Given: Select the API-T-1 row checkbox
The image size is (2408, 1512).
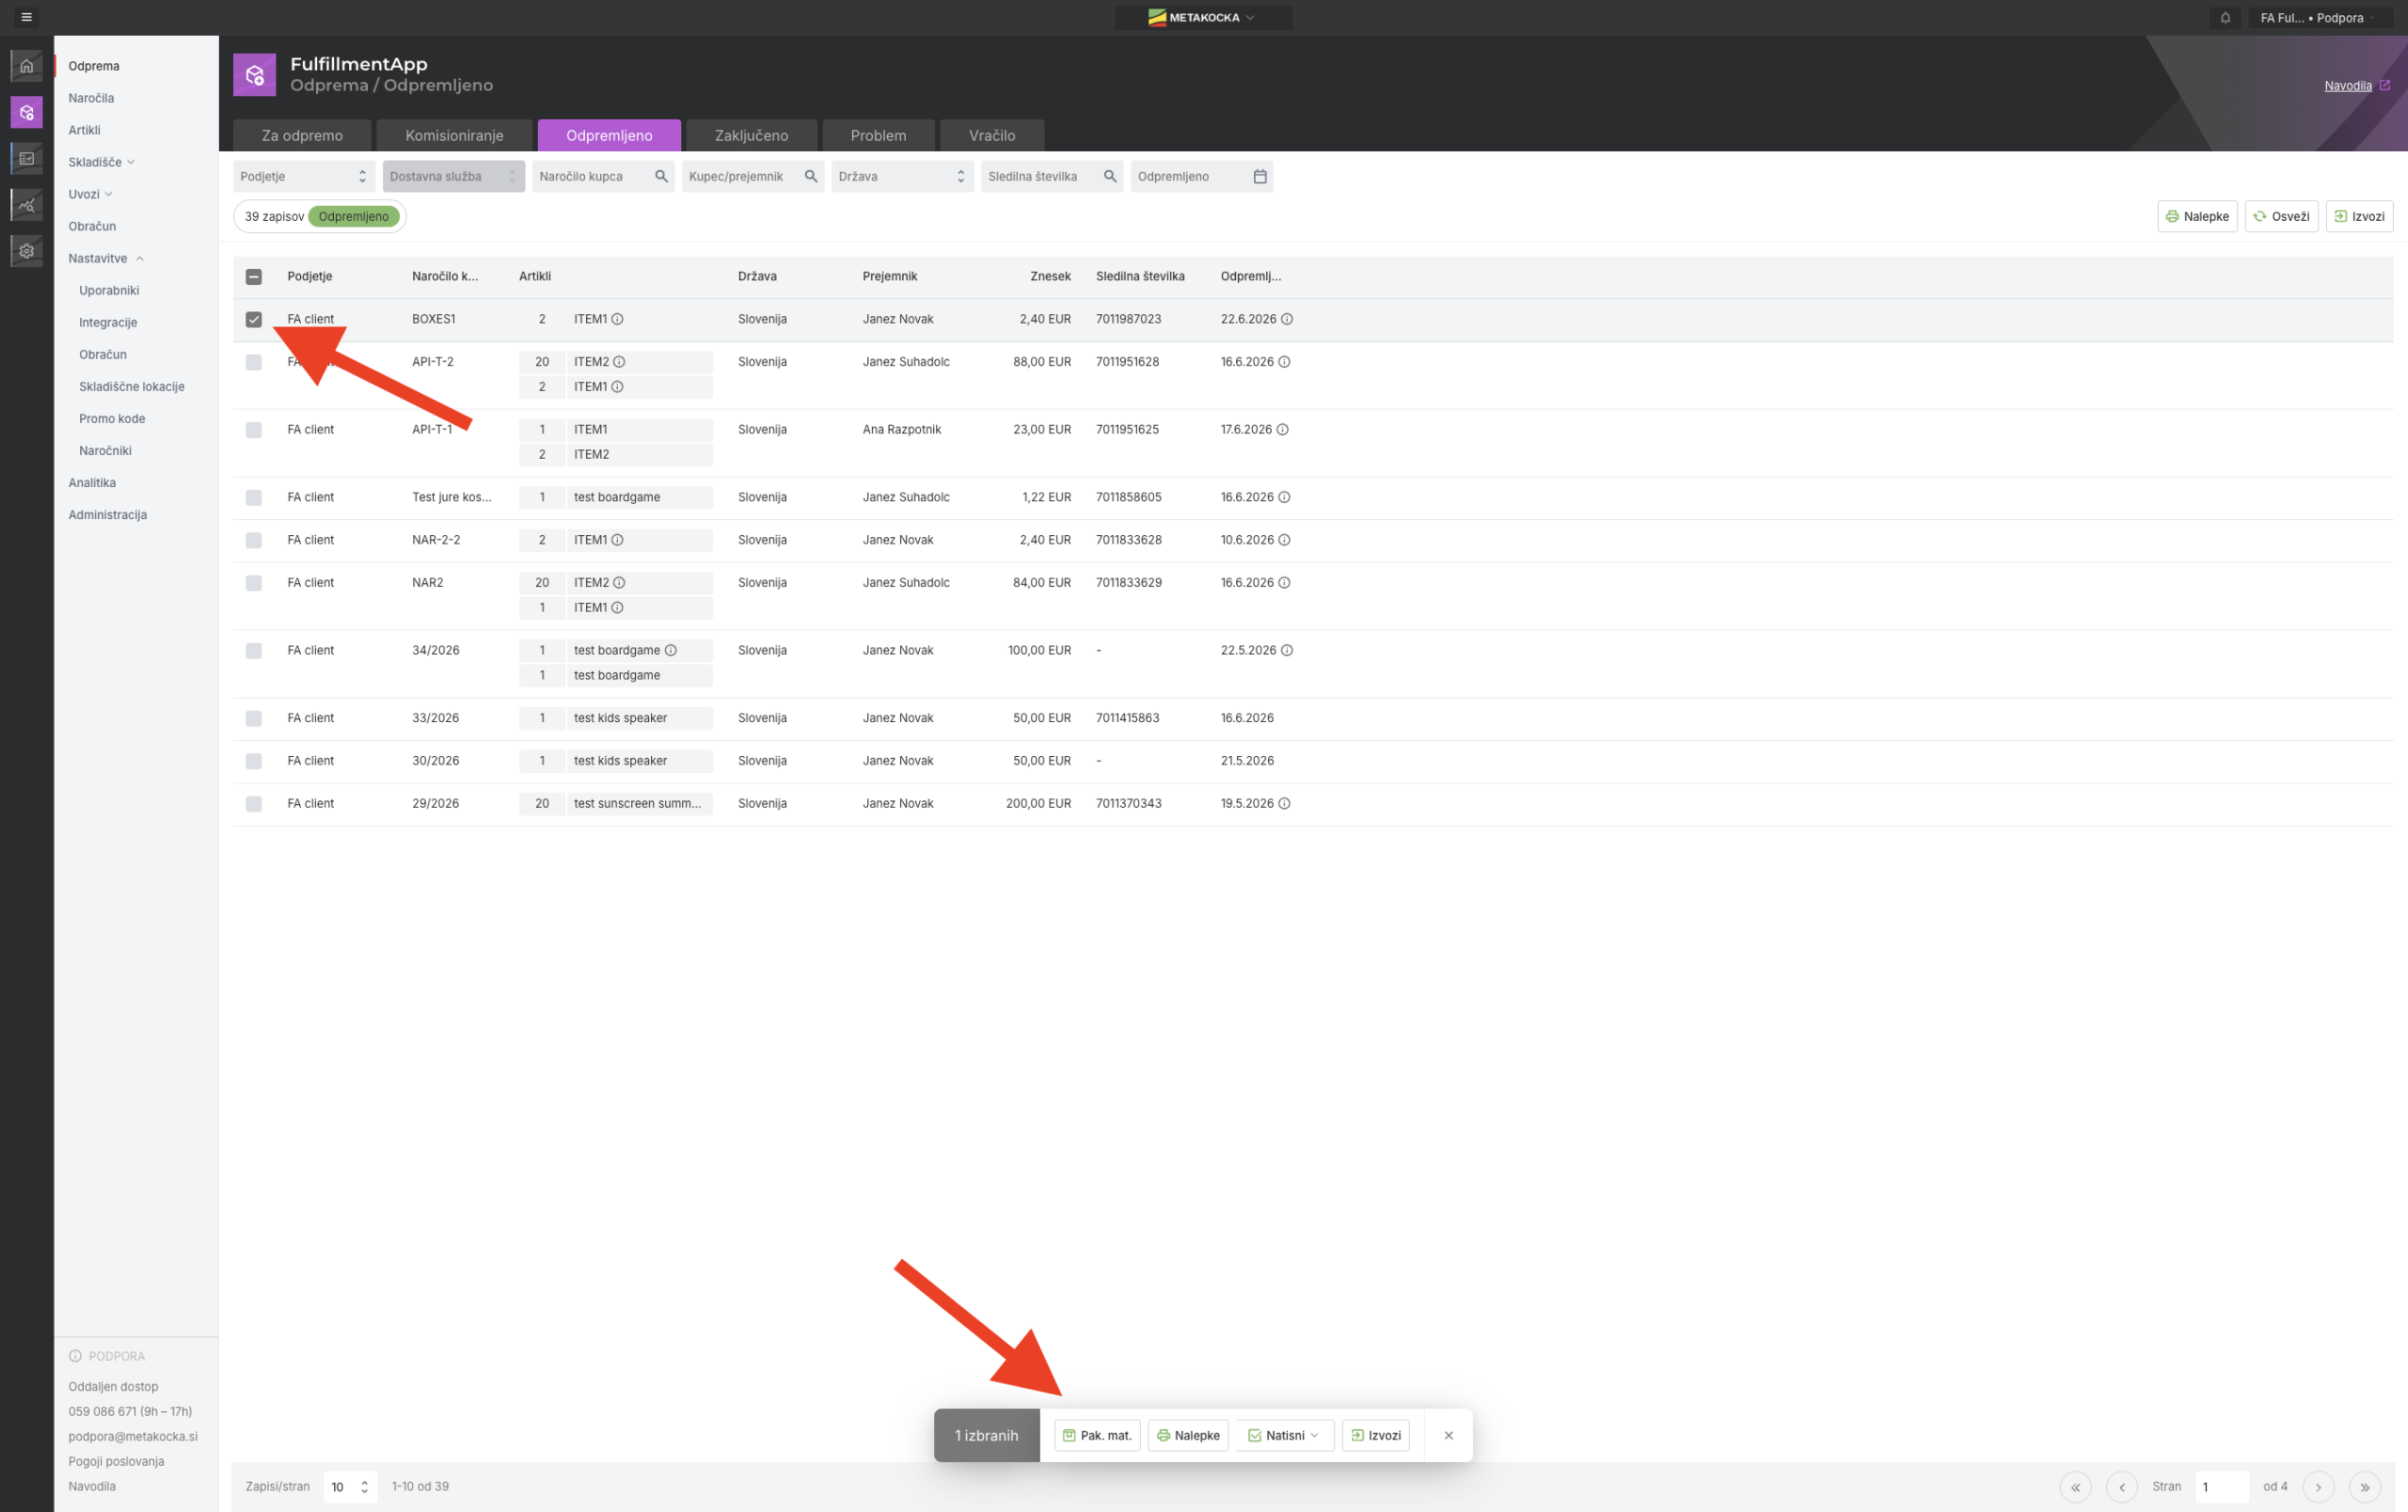Looking at the screenshot, I should 254,431.
